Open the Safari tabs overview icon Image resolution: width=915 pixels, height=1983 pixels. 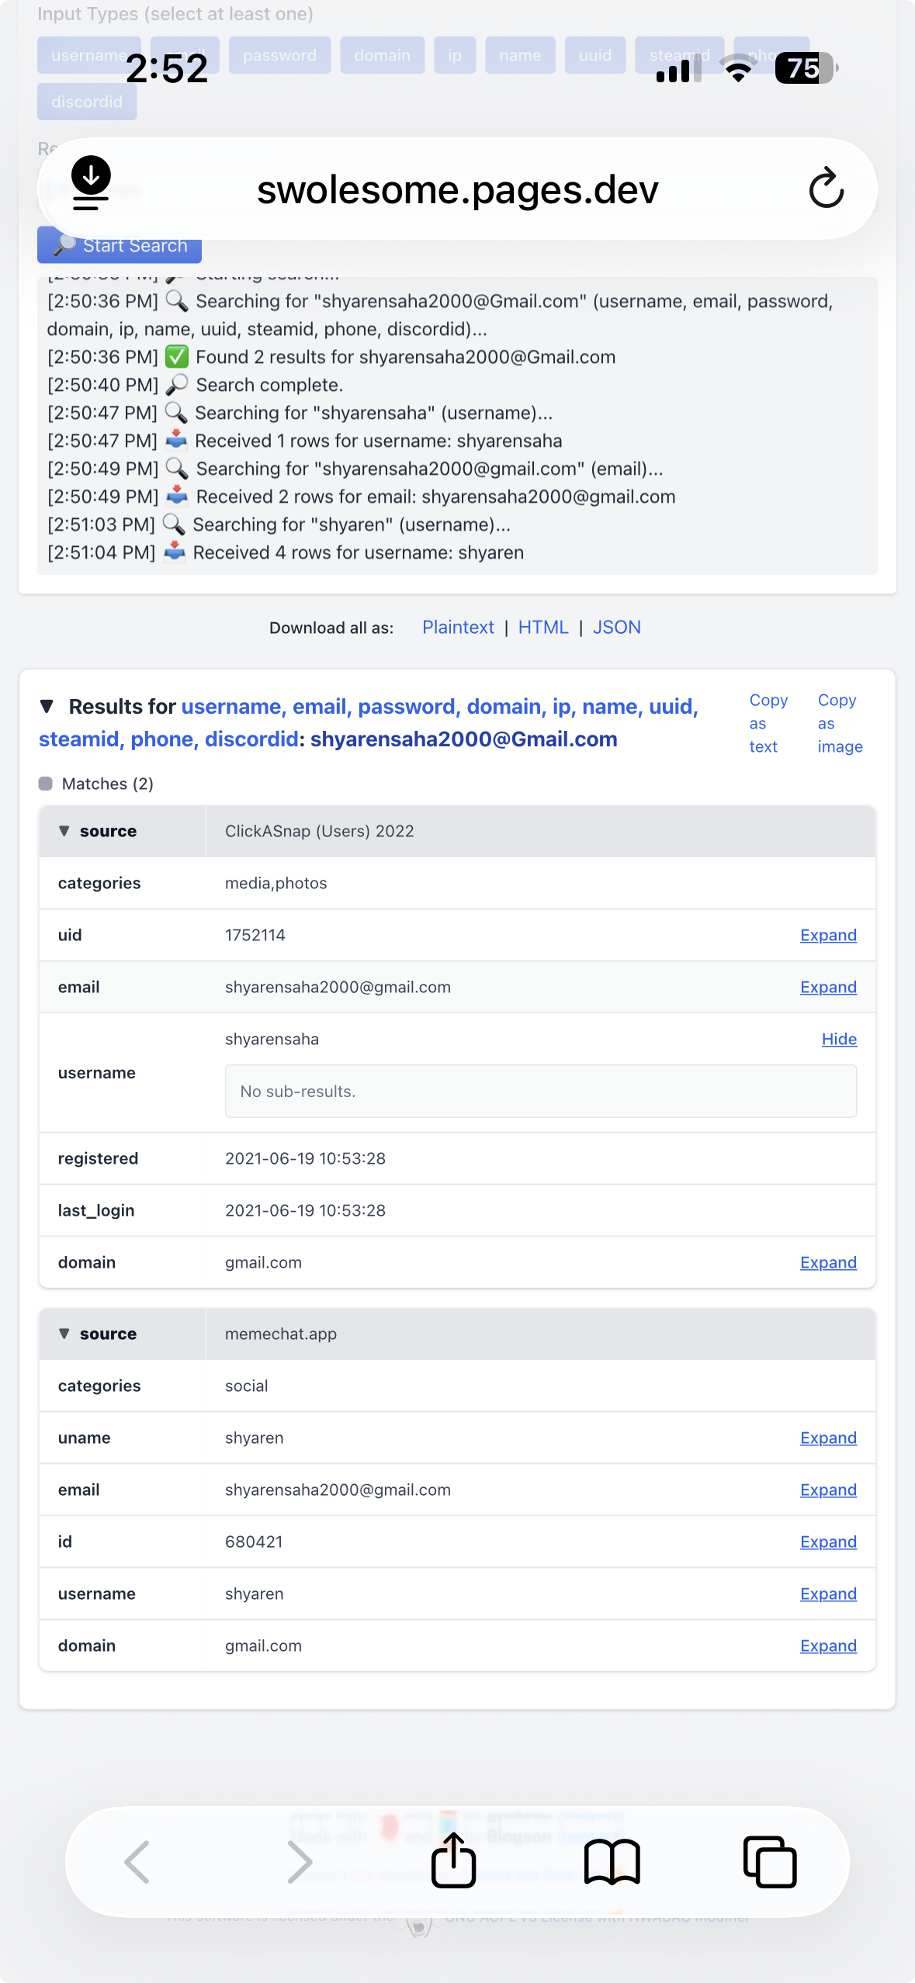click(769, 1861)
